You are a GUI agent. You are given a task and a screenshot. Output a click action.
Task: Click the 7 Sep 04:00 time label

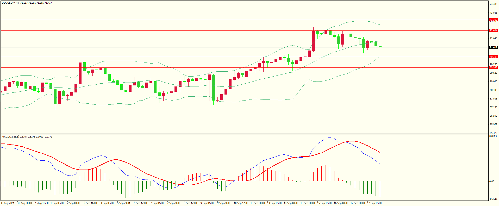pos(157,203)
